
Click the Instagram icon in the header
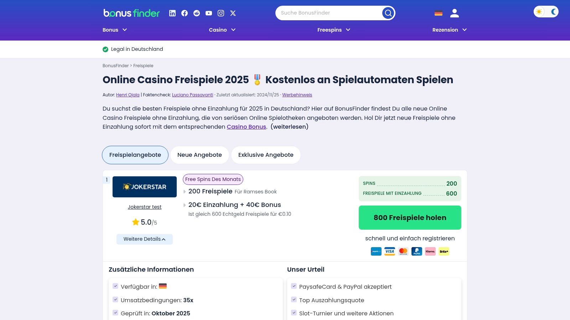[221, 13]
